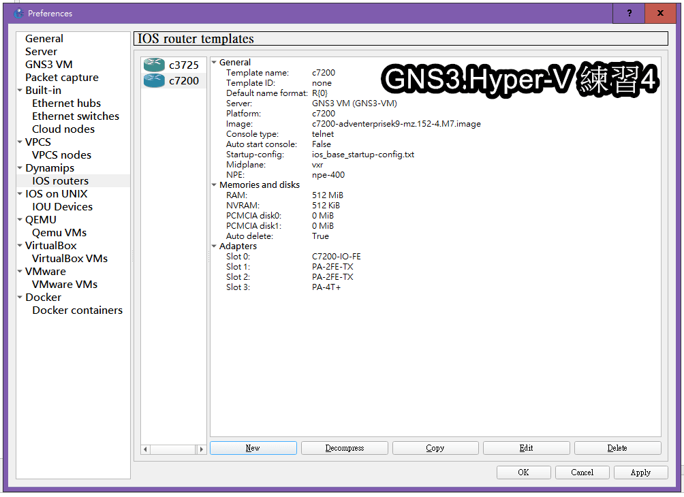Click the Console type value telnet
Viewport: 684px width, 497px height.
click(323, 134)
